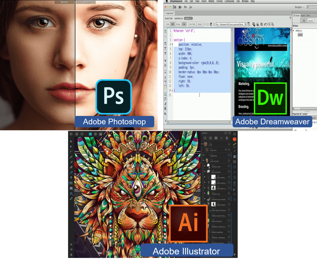The image size is (317, 262).
Task: Collapse the Lion group in Layers panel
Action: [202, 144]
